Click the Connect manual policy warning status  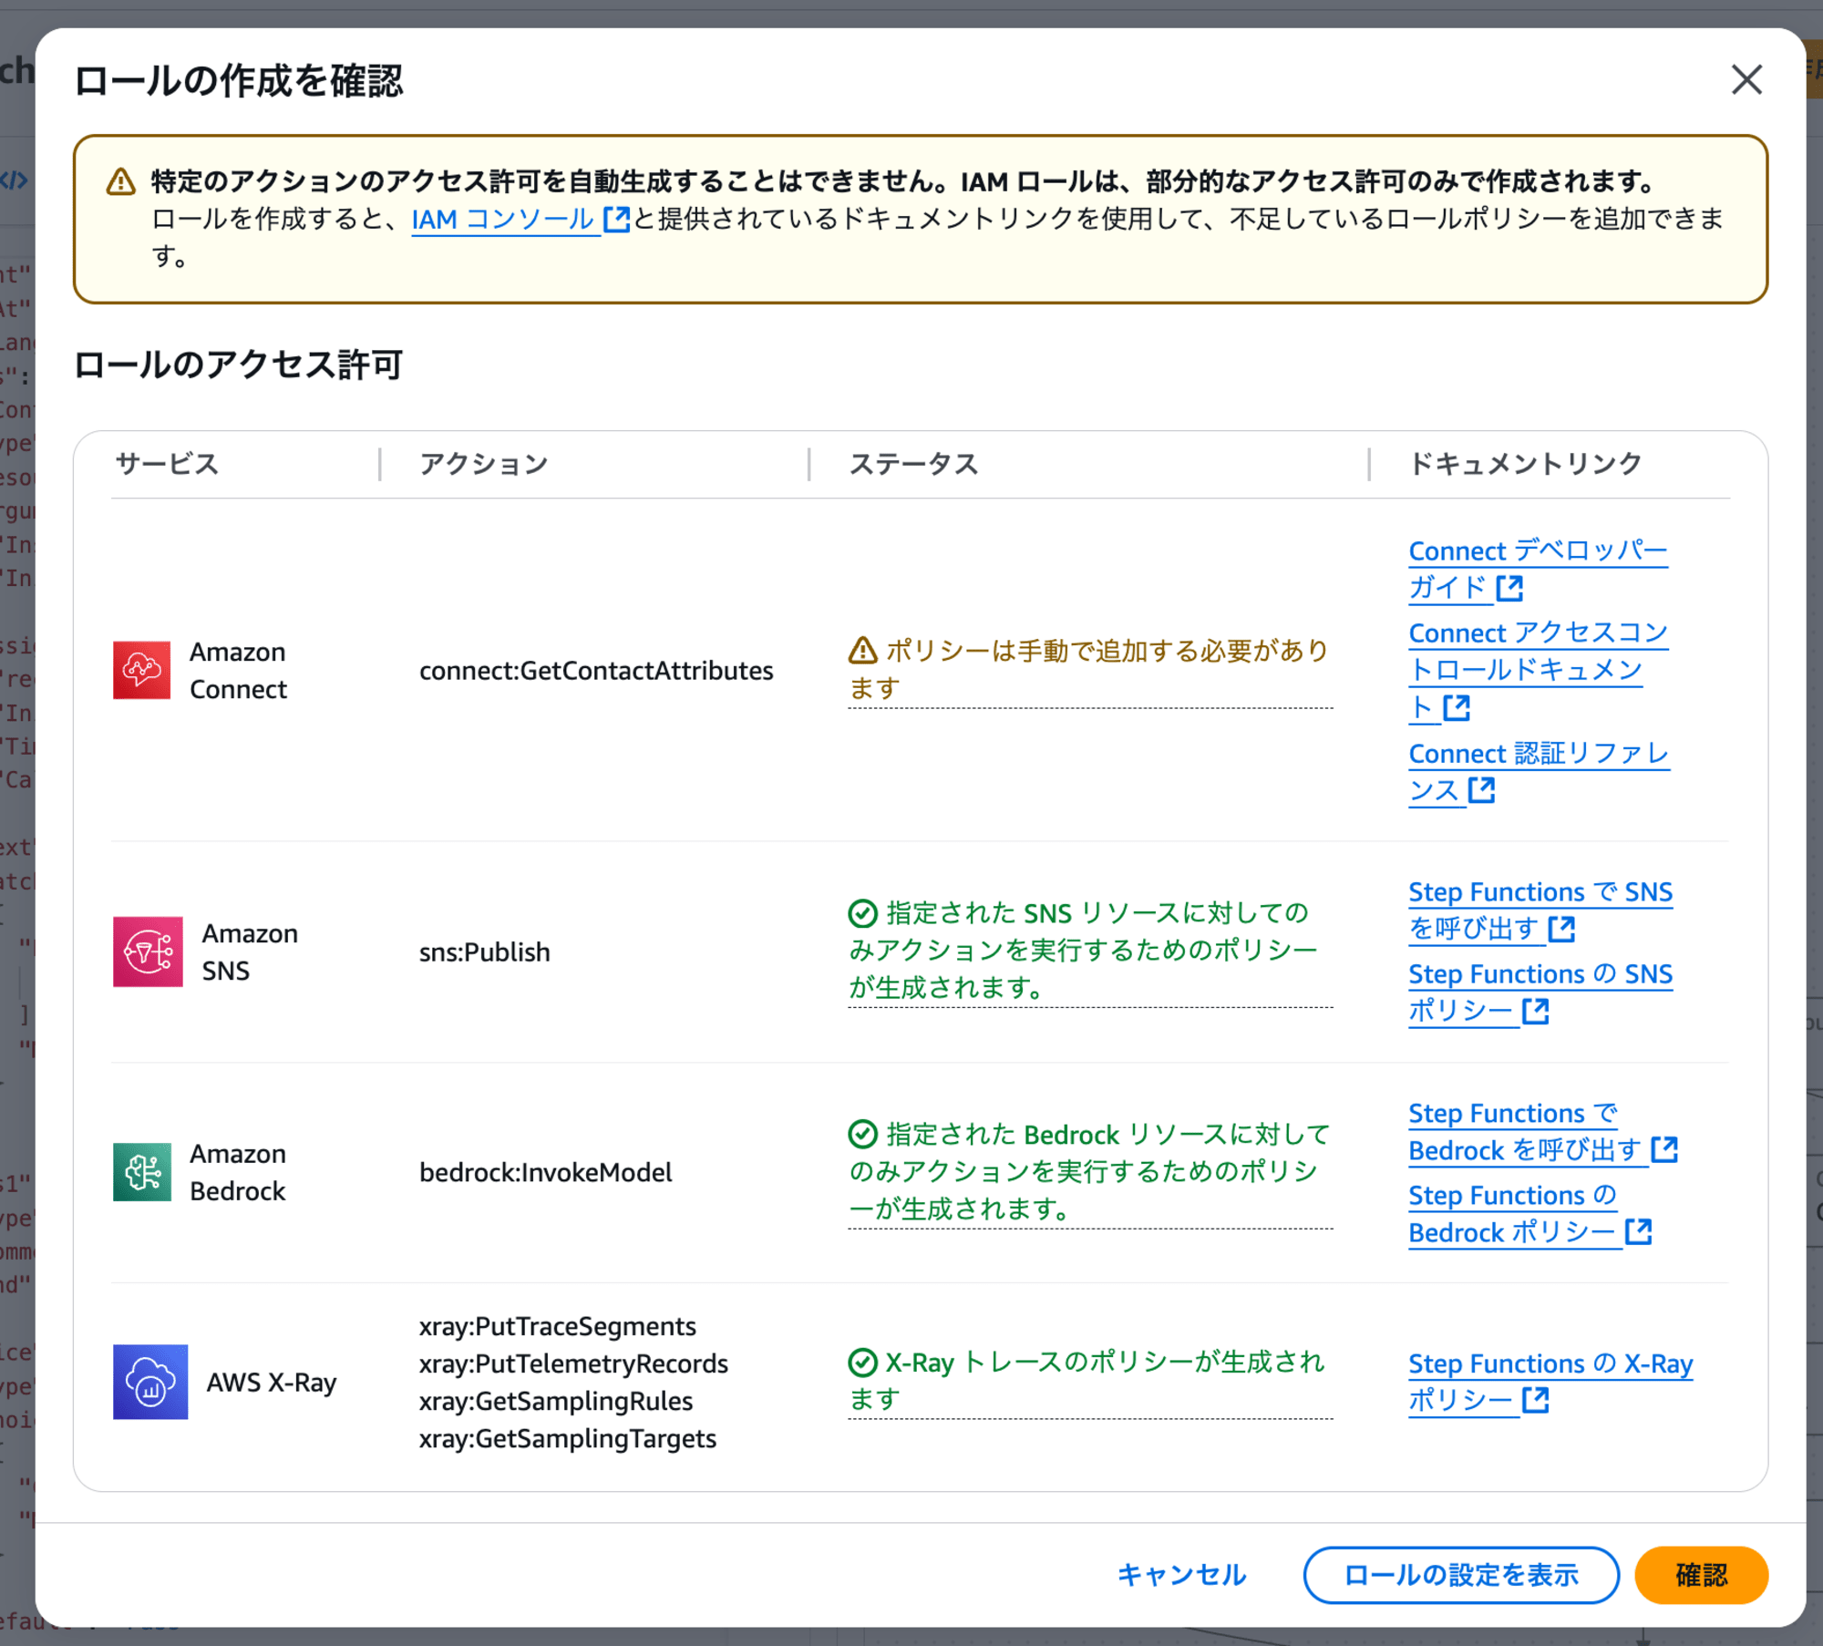tap(1090, 670)
